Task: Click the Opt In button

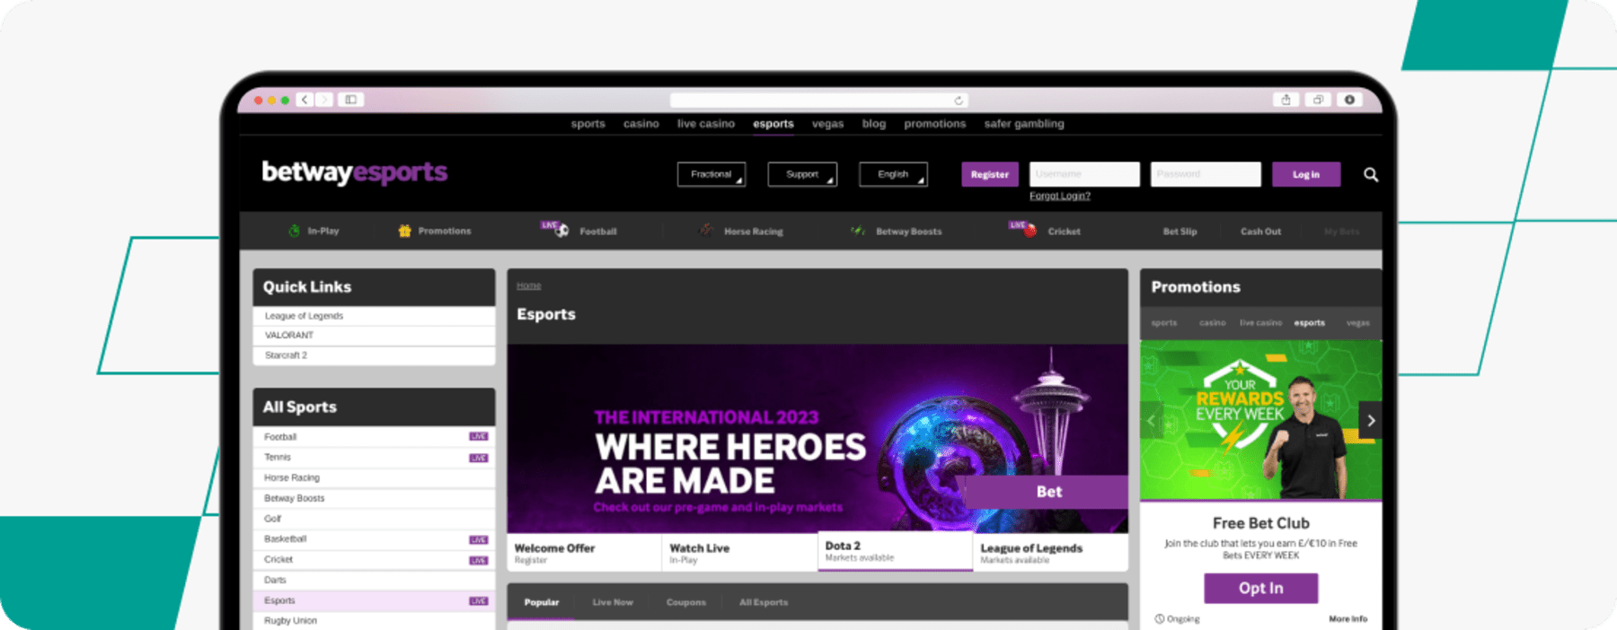Action: click(x=1261, y=588)
